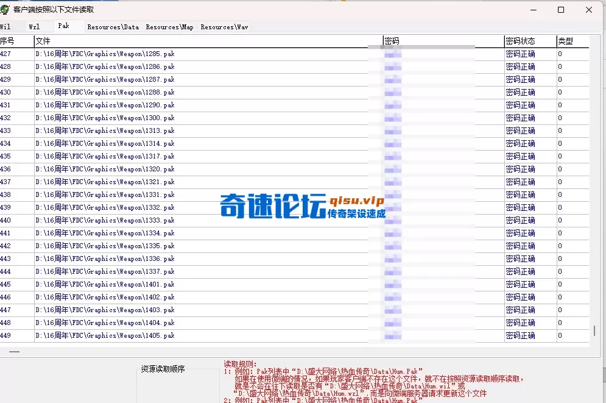The height and width of the screenshot is (403, 606).
Task: Select row Weapon\1287.pak
Action: pyautogui.click(x=295, y=80)
